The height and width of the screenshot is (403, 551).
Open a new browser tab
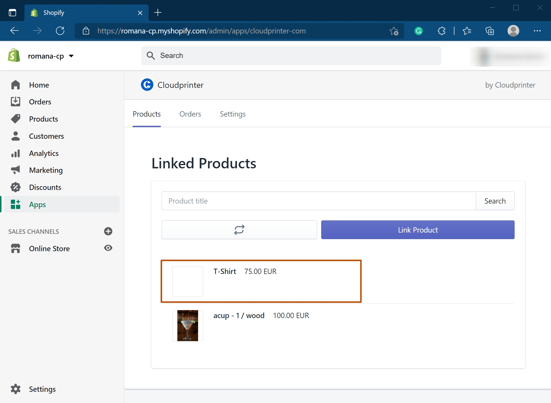tap(158, 12)
